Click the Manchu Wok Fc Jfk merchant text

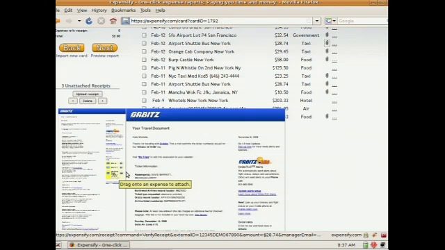click(203, 92)
